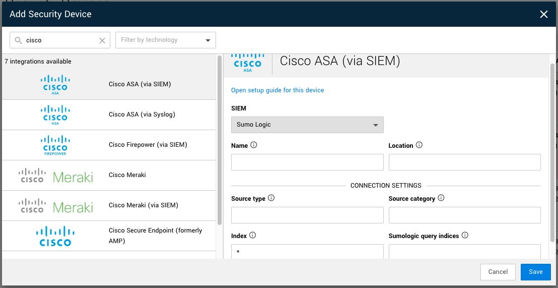Screen dimensions: 558x288
Task: Click the Cisco Firepower logo
Action: coord(55,145)
